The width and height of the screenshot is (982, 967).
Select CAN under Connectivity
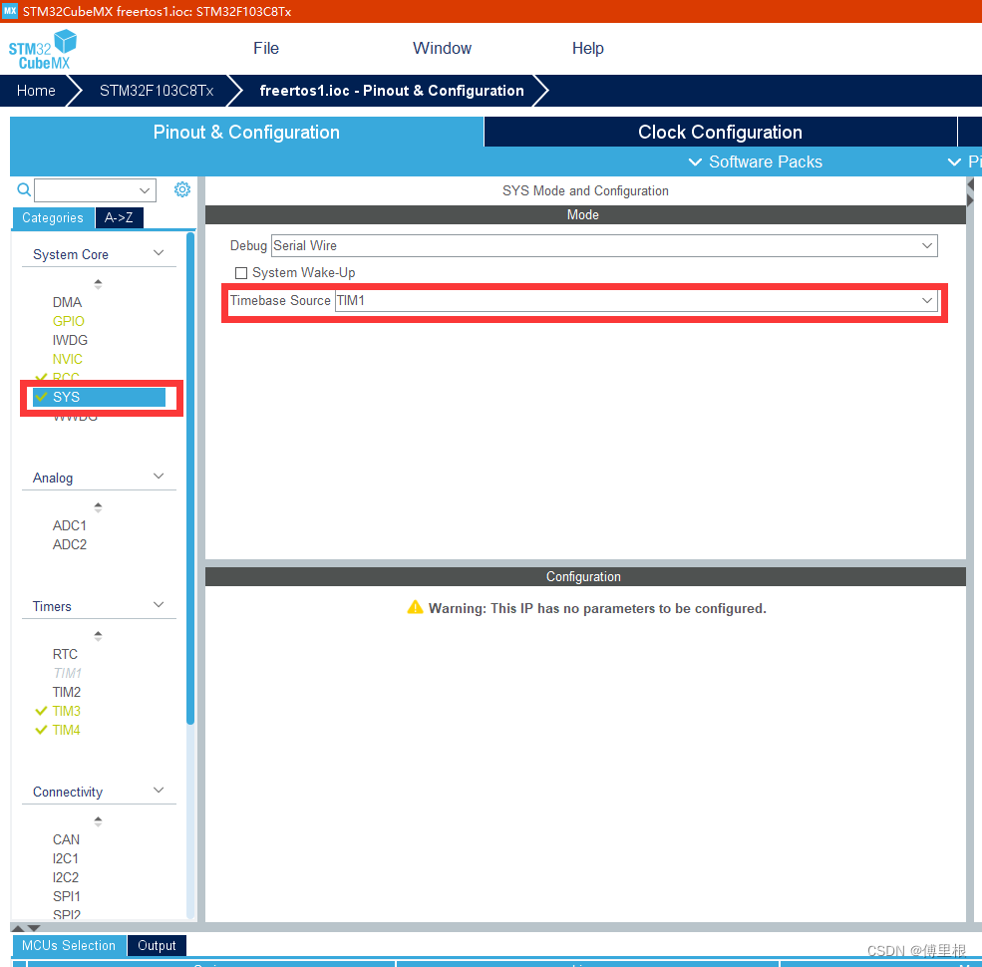[66, 839]
